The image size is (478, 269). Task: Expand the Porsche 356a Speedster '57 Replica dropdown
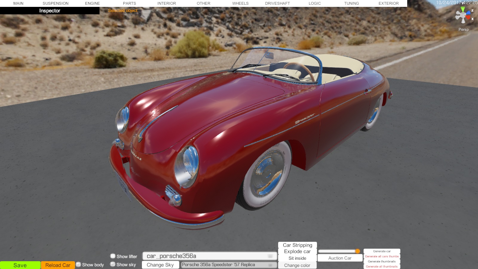229,265
